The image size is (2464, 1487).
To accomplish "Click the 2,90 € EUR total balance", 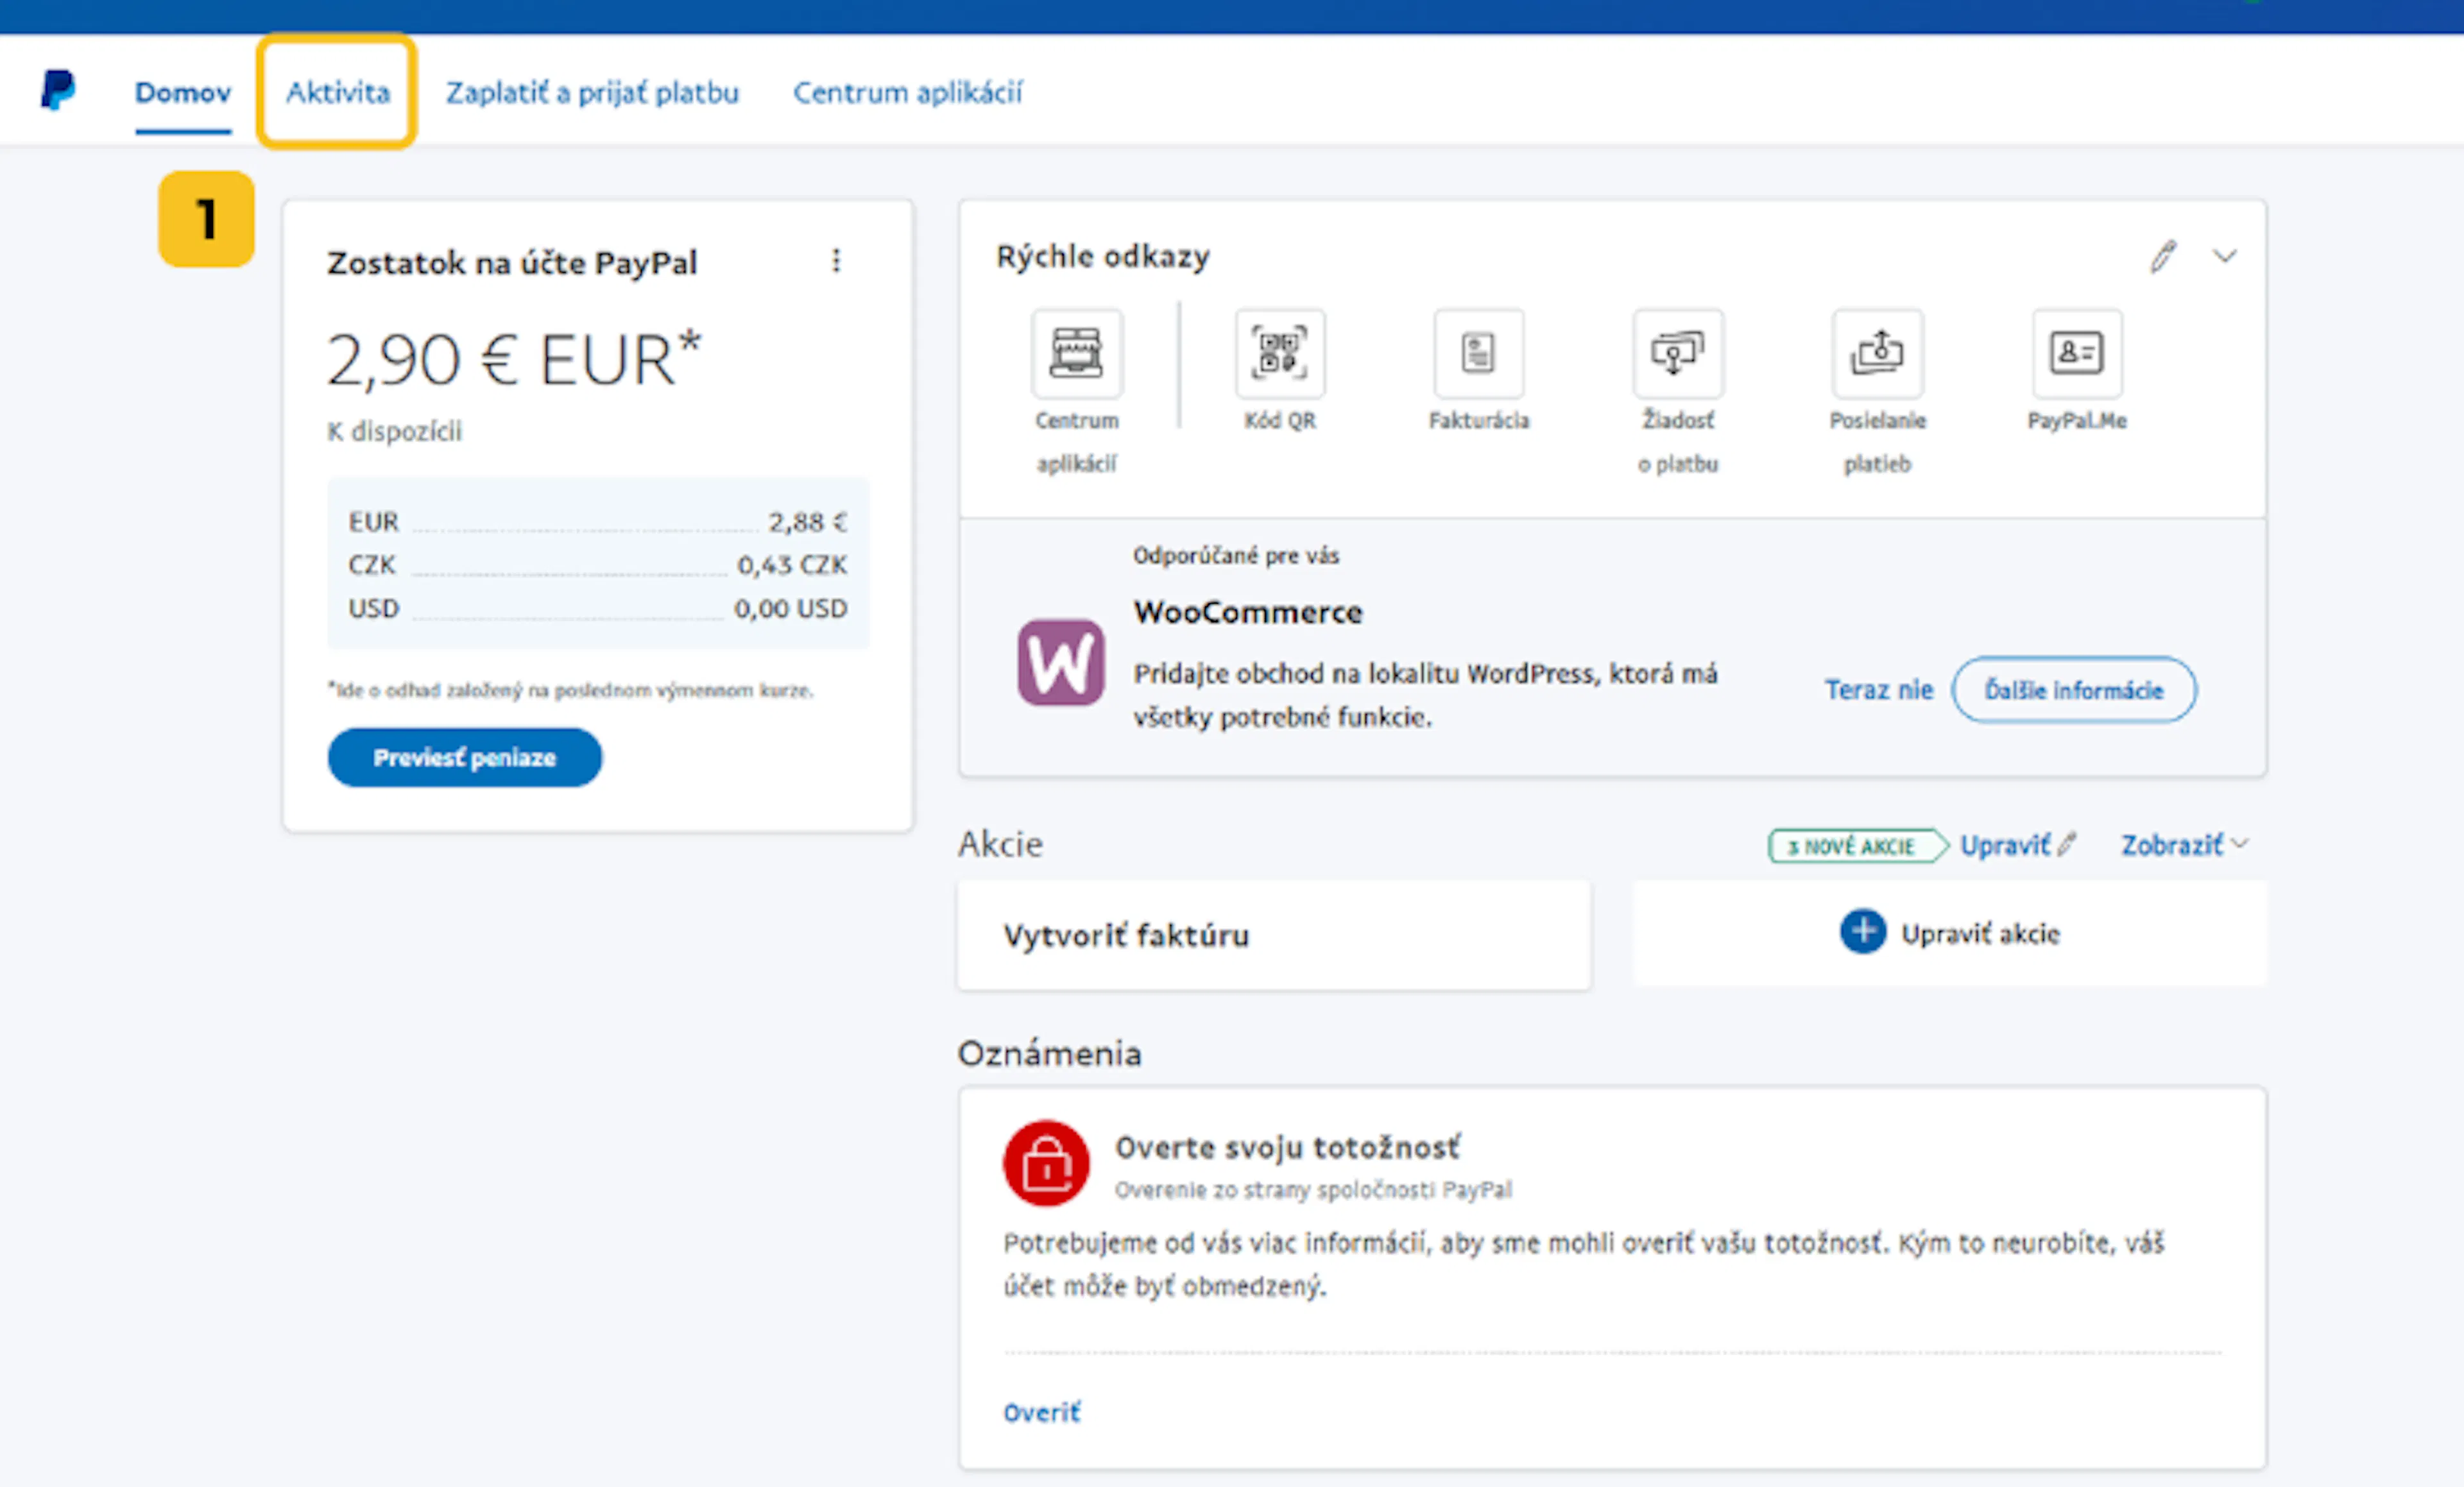I will click(x=514, y=360).
